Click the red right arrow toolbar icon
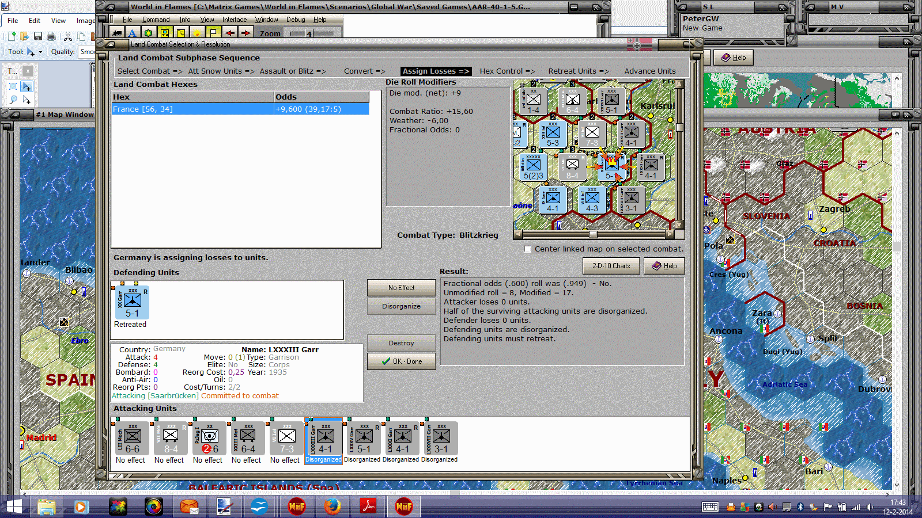This screenshot has height=518, width=922. coord(246,33)
